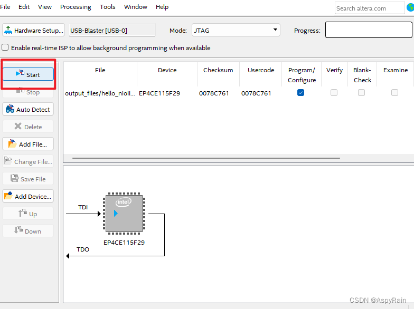Click the Verify column header
The height and width of the screenshot is (309, 414).
coord(335,75)
